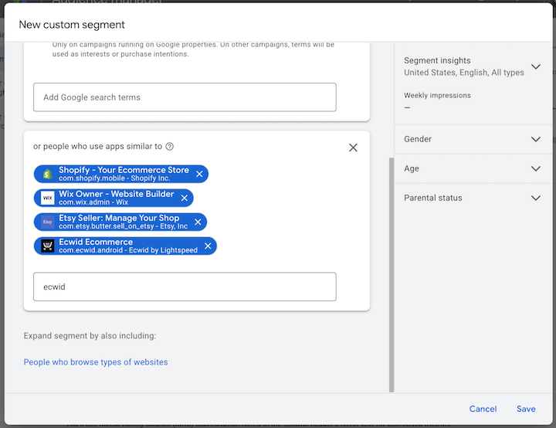Screen dimensions: 556x428
Task: Click the Shopify bag app icon
Action: (x=48, y=174)
